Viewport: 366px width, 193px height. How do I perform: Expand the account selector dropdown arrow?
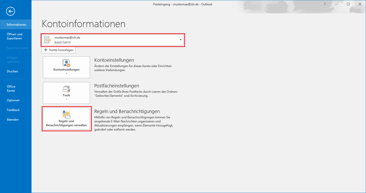(x=180, y=40)
